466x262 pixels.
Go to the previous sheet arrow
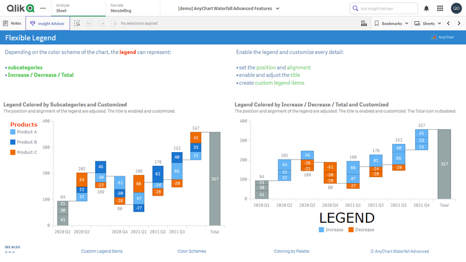(448, 23)
